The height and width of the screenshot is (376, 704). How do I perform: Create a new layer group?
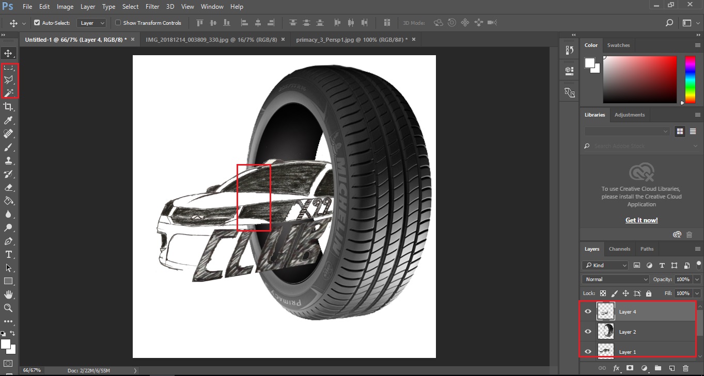click(x=658, y=368)
